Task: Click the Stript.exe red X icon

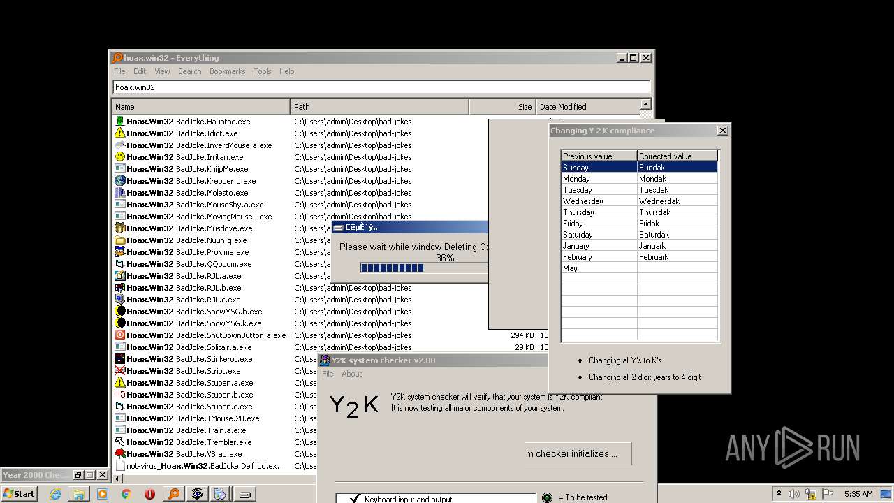Action: [x=120, y=371]
